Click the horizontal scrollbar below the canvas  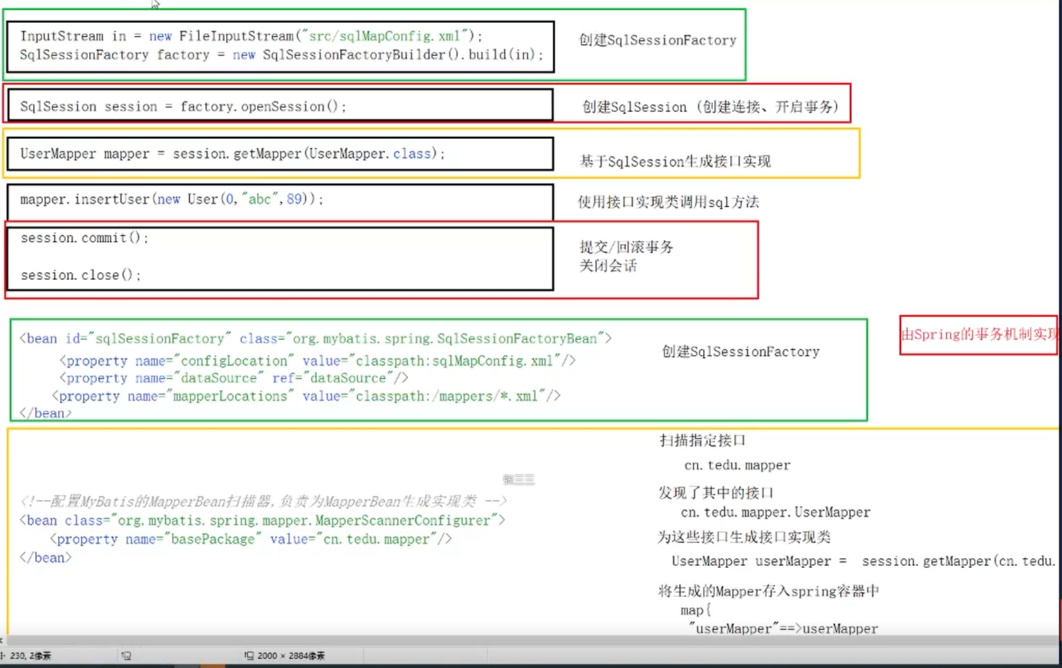pyautogui.click(x=531, y=640)
